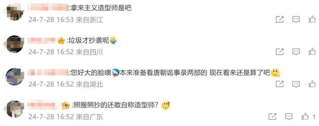The height and width of the screenshot is (126, 319).
Task: Share the comment from 广东
Action: click(272, 117)
